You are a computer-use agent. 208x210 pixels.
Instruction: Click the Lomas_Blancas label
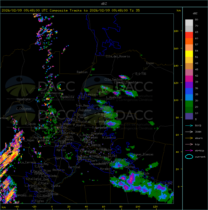coord(143,154)
